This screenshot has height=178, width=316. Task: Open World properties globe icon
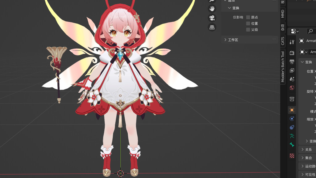pos(292,88)
